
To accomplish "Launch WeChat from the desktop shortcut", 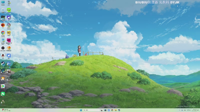I will [3, 94].
